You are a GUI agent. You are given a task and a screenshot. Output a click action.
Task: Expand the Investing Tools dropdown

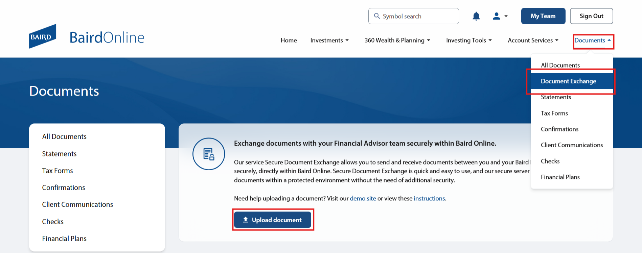click(x=469, y=40)
